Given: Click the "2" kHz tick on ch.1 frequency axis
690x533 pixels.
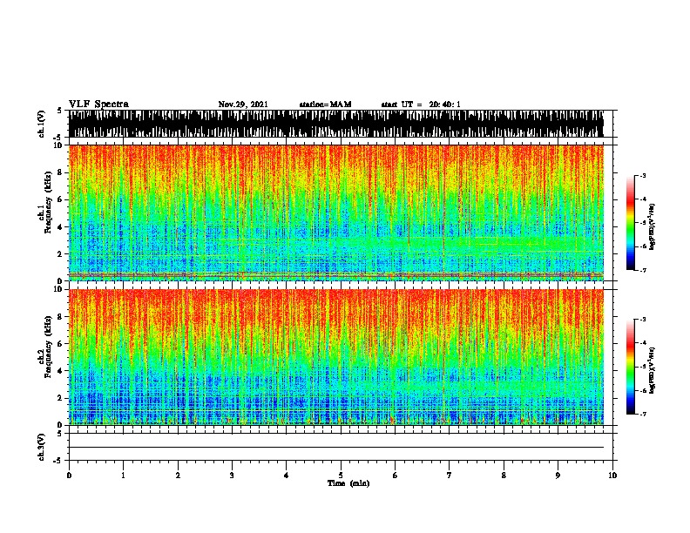Looking at the screenshot, I should [61, 254].
